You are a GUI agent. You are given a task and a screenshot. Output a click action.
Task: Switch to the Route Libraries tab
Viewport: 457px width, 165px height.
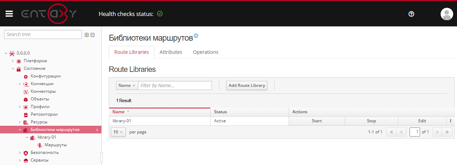point(131,52)
